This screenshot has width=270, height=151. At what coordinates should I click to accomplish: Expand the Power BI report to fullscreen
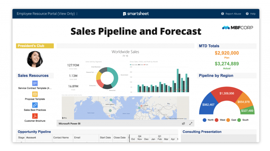[191, 123]
